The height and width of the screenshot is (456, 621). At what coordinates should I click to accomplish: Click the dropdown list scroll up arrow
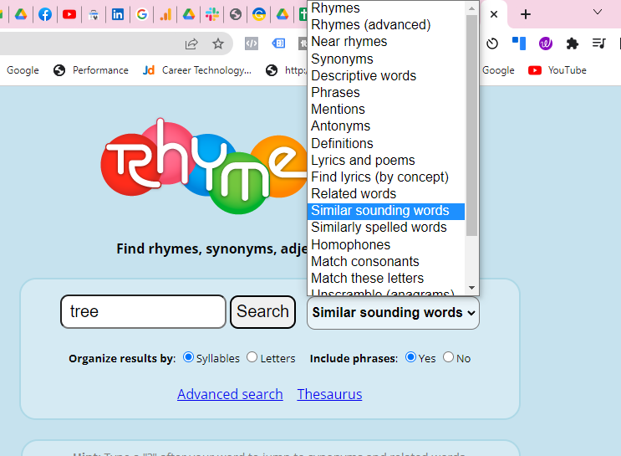tap(471, 8)
